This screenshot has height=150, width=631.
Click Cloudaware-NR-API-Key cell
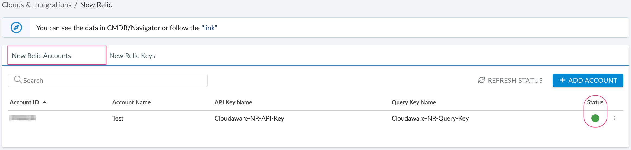pyautogui.click(x=249, y=118)
